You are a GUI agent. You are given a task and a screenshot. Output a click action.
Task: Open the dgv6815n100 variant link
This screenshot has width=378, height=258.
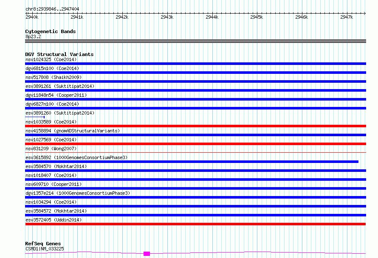pyautogui.click(x=52, y=68)
